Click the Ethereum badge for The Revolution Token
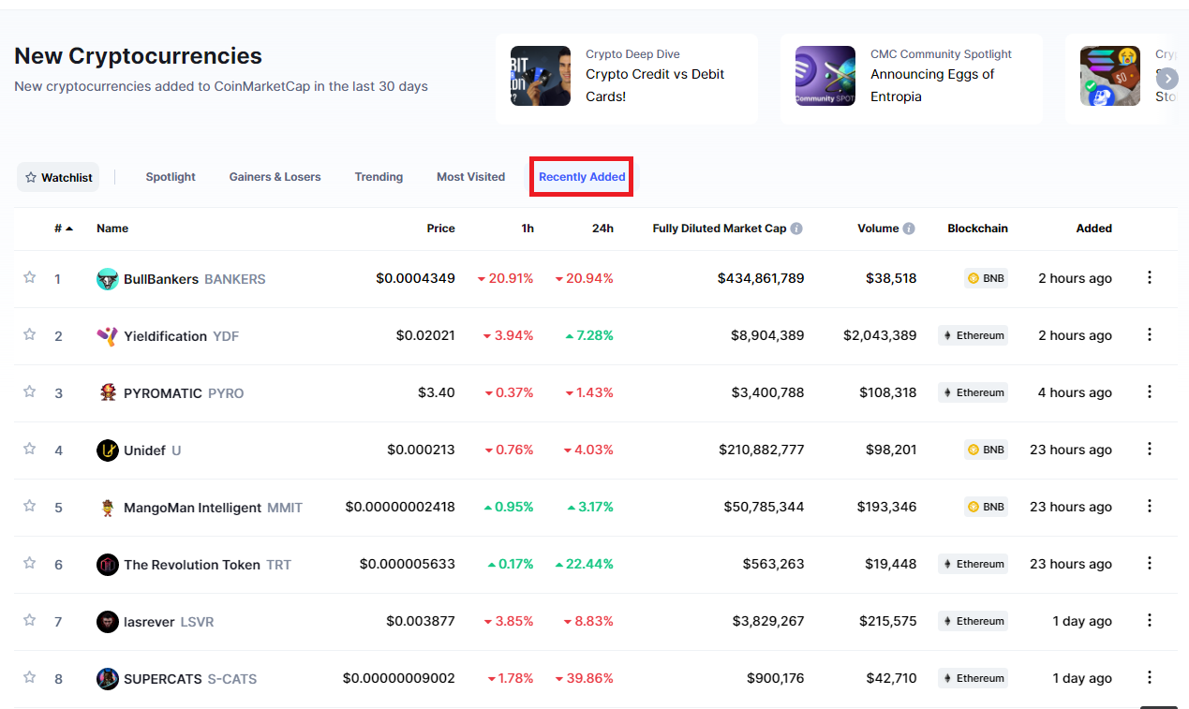The width and height of the screenshot is (1189, 709). coord(973,564)
